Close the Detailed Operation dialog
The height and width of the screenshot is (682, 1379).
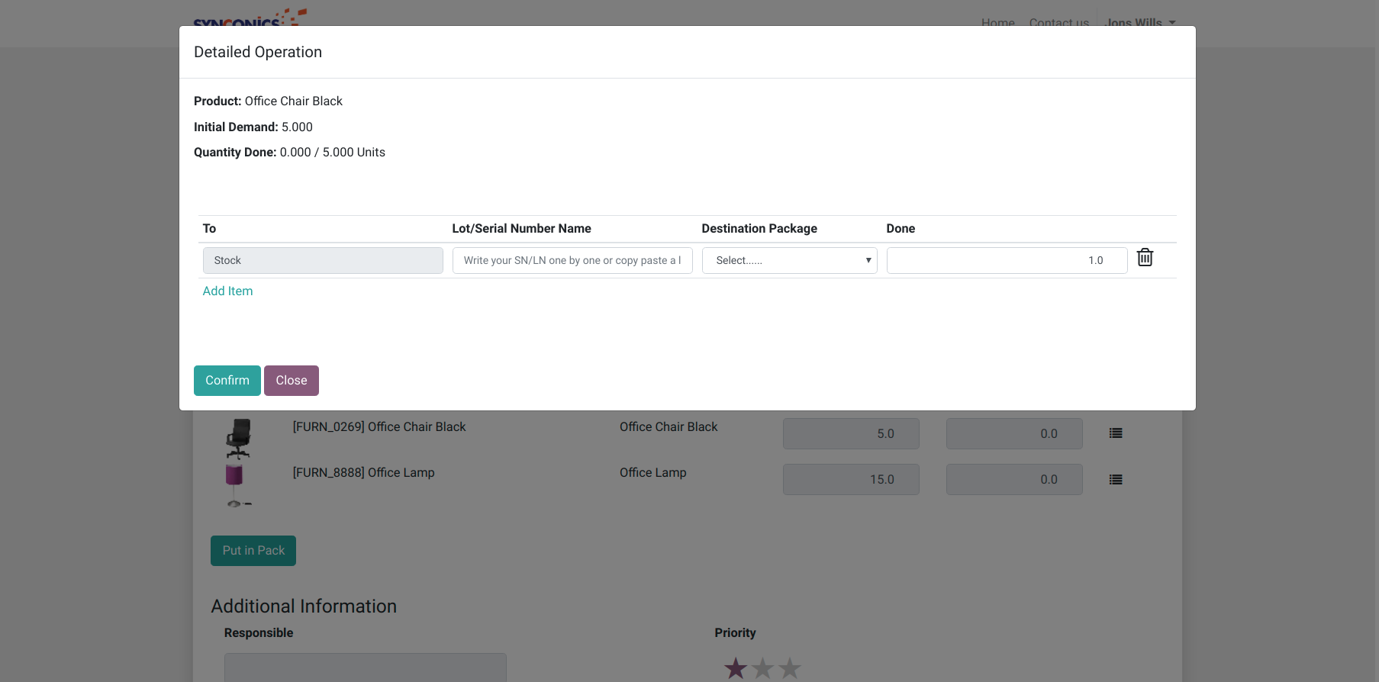(291, 381)
